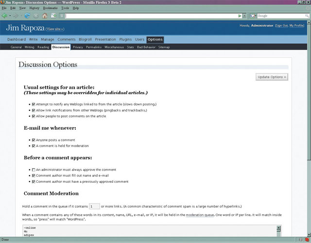Open the Plugins tab
Screen dimensions: 311x243
click(x=125, y=39)
